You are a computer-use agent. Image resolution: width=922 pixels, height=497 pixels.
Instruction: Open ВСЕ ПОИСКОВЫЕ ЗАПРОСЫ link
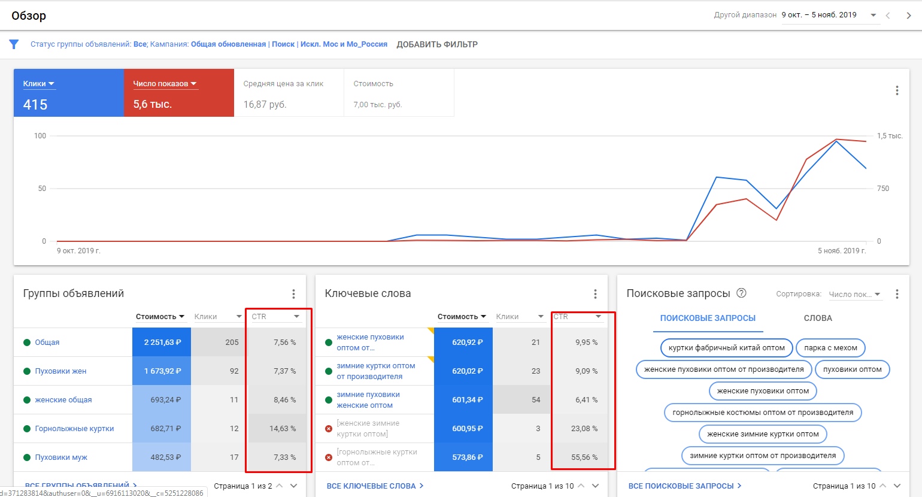686,486
